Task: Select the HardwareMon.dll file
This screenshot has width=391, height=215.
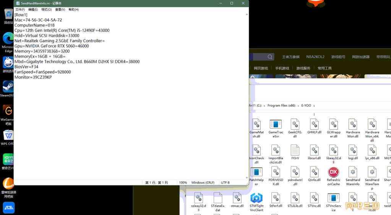Action: coord(353,129)
